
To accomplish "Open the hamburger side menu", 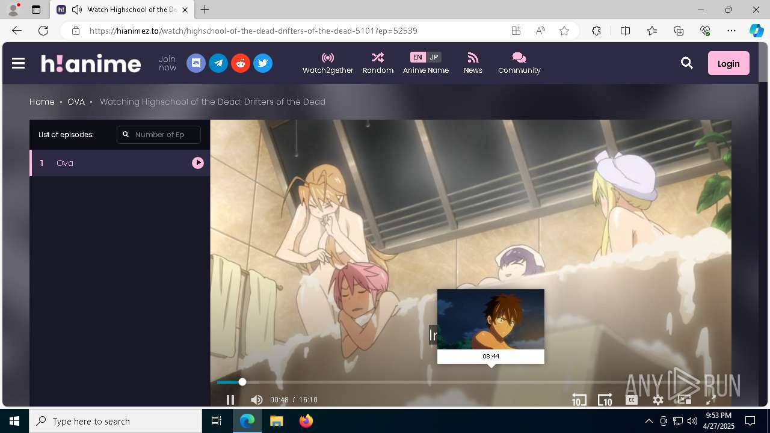I will [x=18, y=63].
